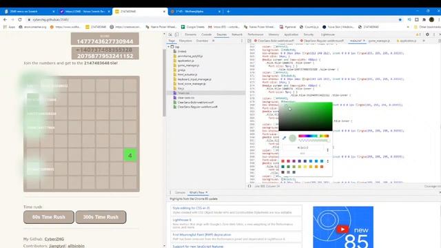Viewport: 441px width, 248px height.
Task: Open clear-sans.css in the file tree
Action: (185, 98)
